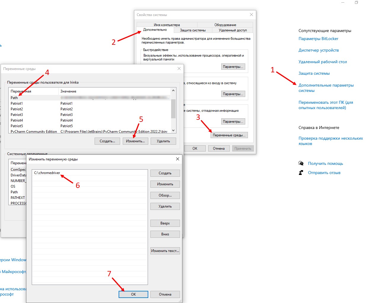The height and width of the screenshot is (303, 368).
Task: Open Диспетчер устройств link
Action: (x=318, y=50)
